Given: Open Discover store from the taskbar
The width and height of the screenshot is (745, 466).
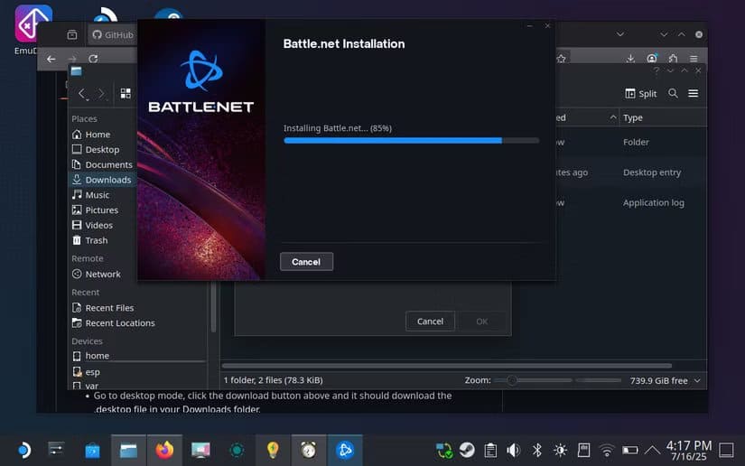Looking at the screenshot, I should pos(92,450).
